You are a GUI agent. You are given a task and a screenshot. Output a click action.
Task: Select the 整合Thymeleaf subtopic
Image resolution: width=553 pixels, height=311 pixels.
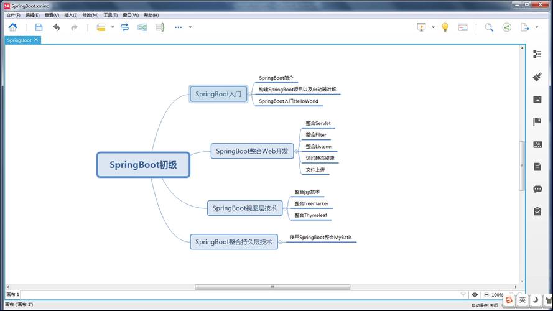310,215
